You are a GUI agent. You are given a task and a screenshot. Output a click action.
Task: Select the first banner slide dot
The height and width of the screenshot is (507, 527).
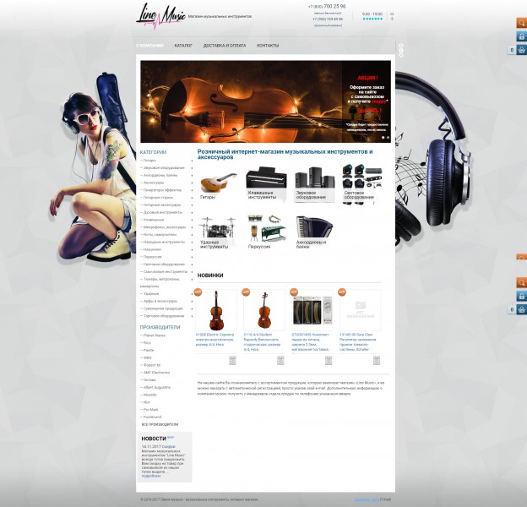(x=383, y=137)
